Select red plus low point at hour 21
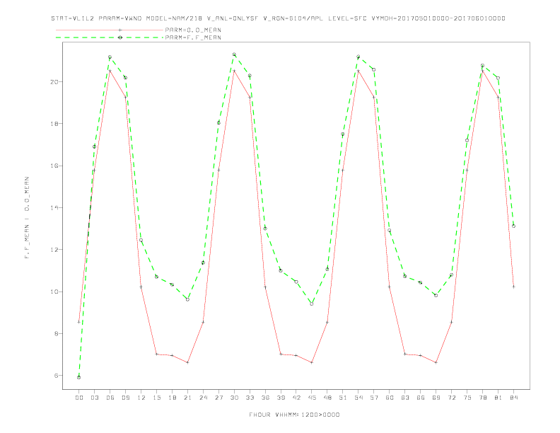560x433 pixels. coord(187,363)
